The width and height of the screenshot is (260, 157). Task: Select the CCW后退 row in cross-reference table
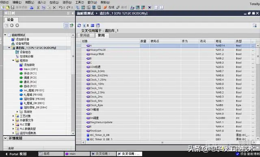click(x=166, y=67)
